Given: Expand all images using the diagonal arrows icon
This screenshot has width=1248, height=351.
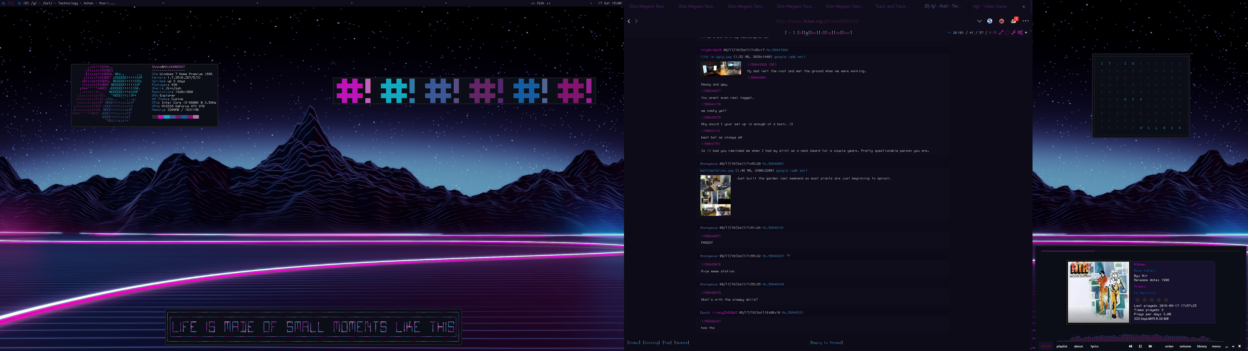Looking at the screenshot, I should tap(1001, 32).
